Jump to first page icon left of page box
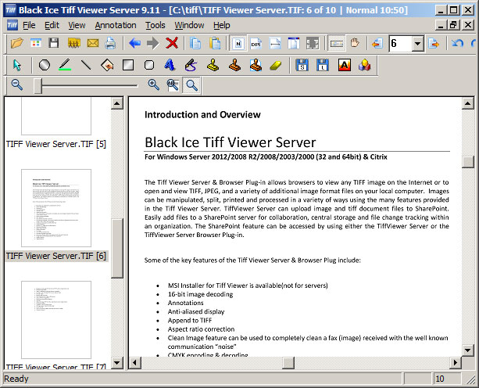 point(377,43)
